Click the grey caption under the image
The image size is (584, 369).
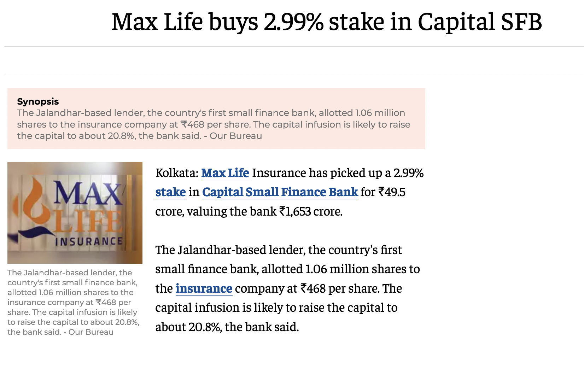pos(74,302)
